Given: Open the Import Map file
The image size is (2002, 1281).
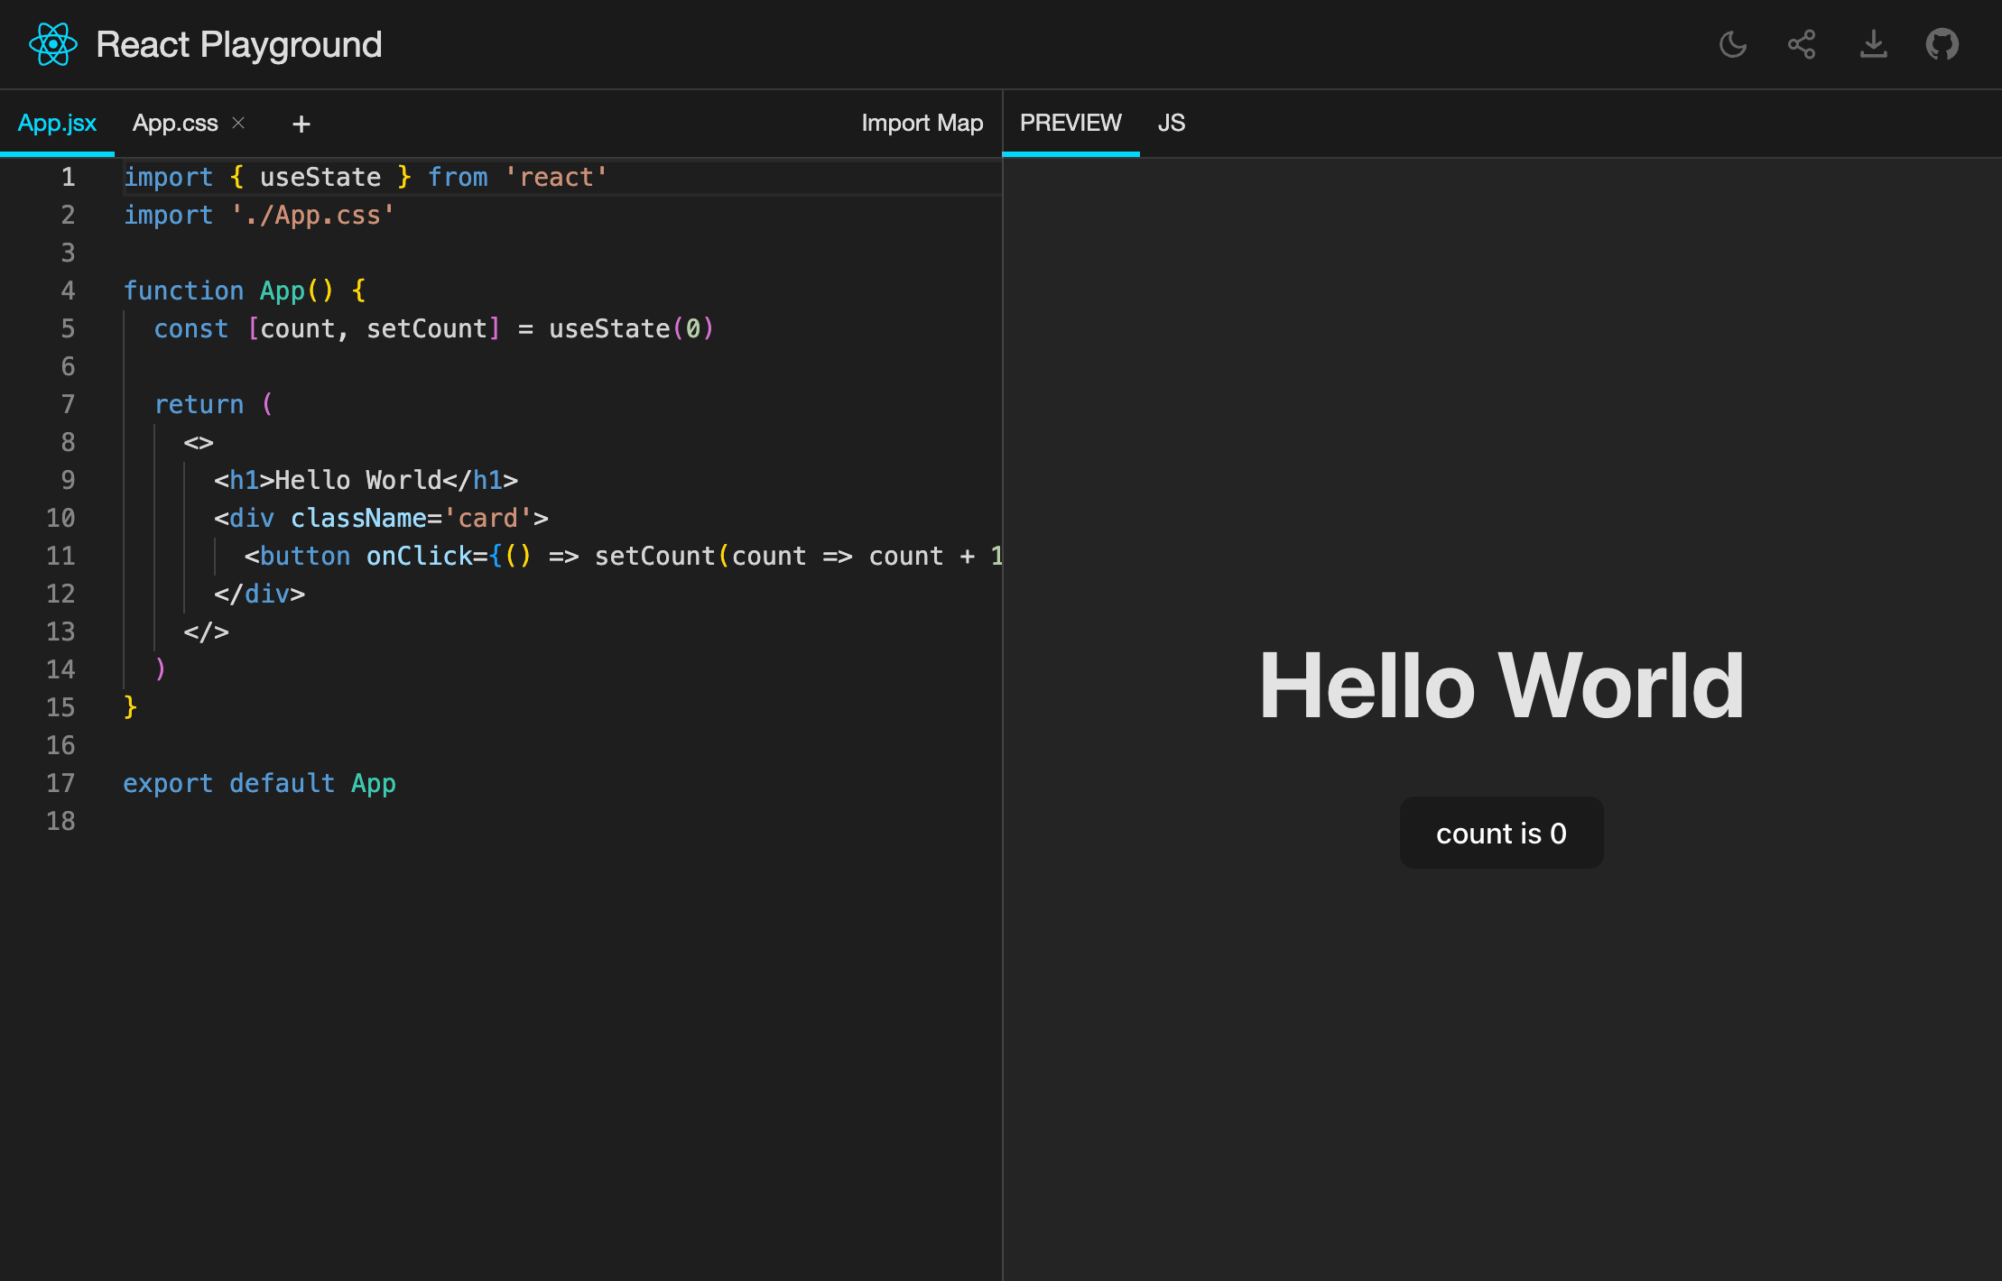Looking at the screenshot, I should (922, 124).
